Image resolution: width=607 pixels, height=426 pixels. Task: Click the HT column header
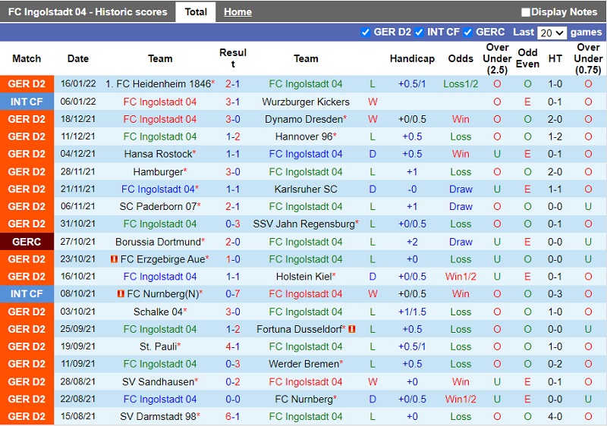(x=555, y=58)
